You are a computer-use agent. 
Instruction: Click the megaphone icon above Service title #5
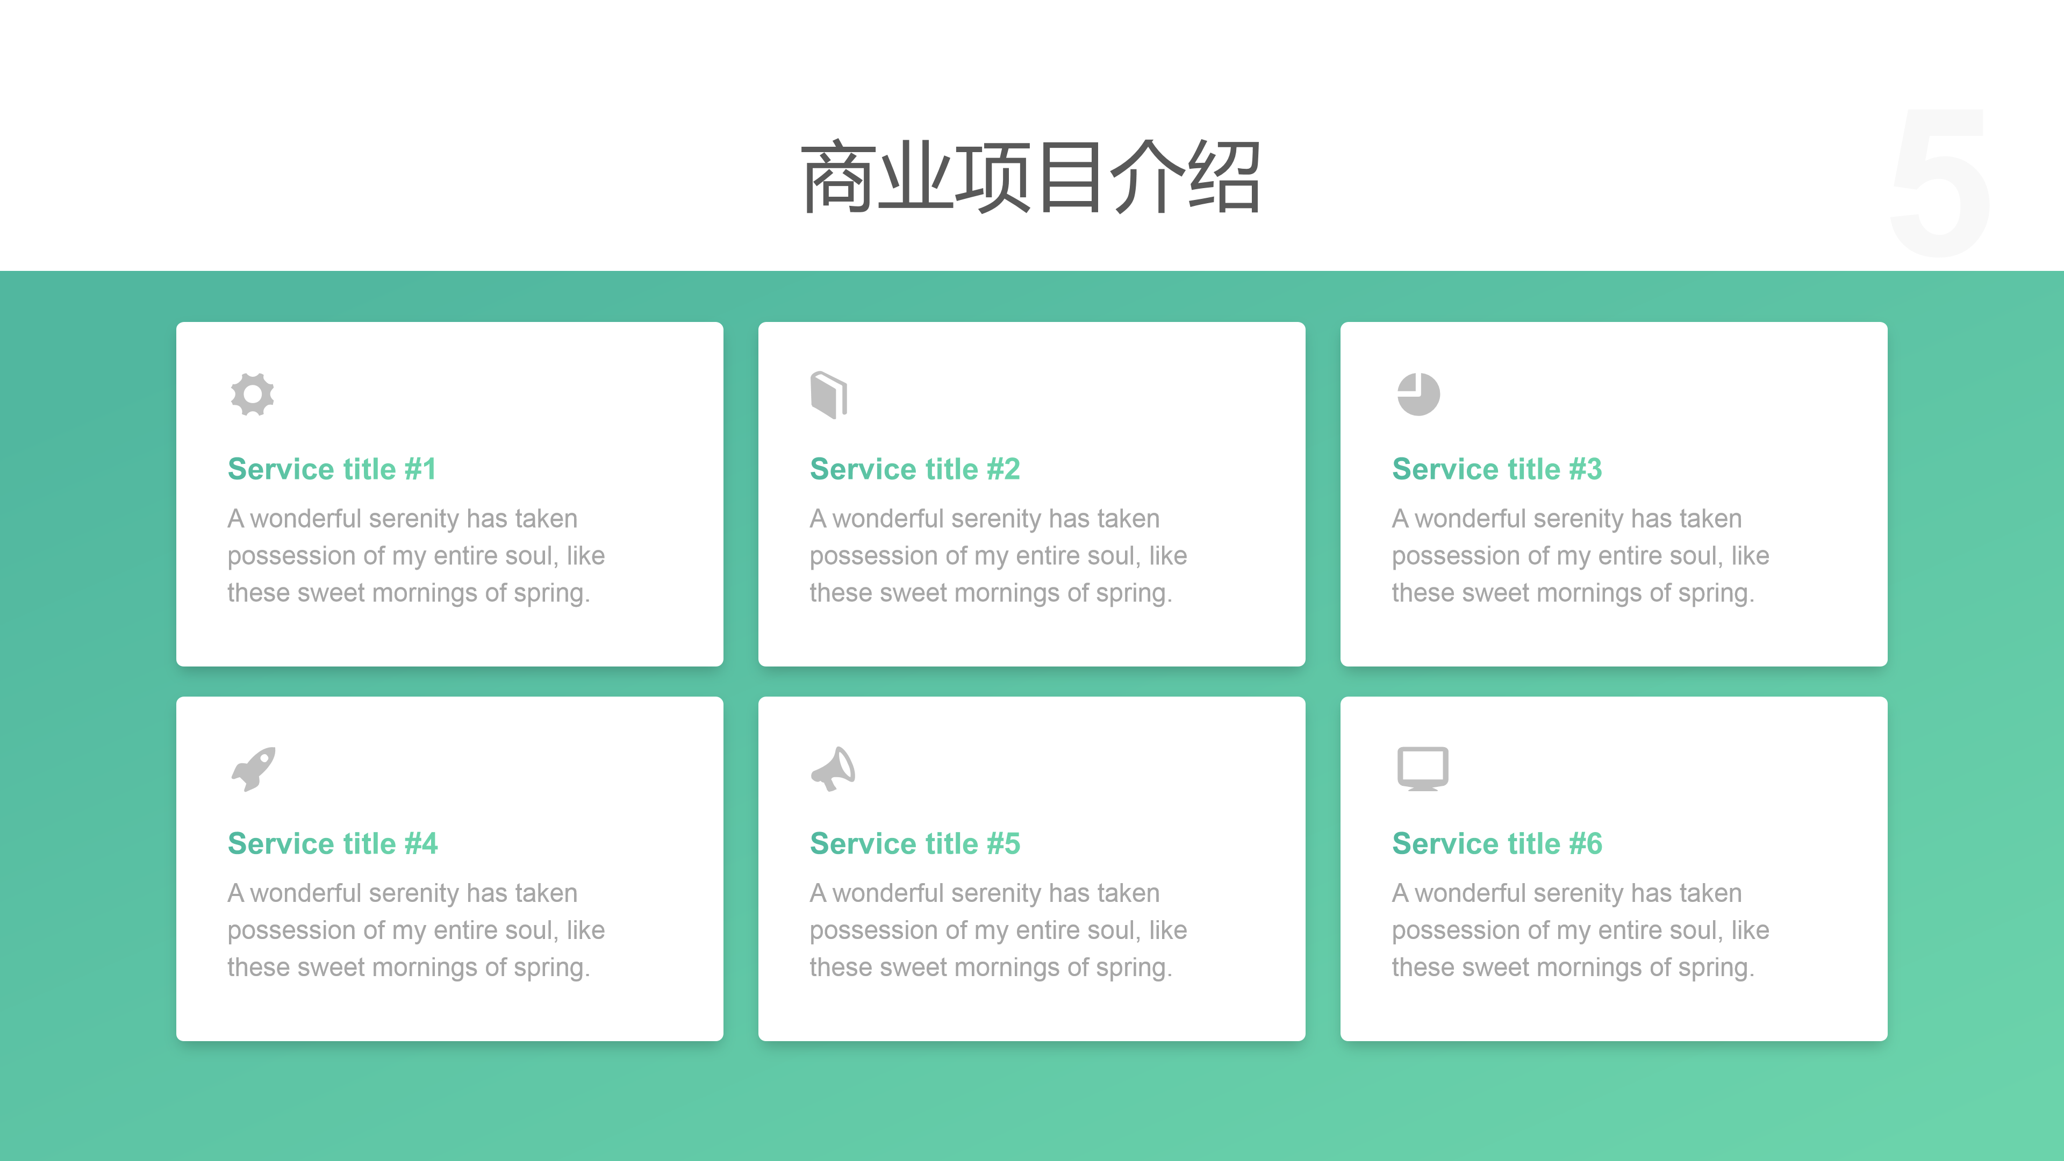833,769
